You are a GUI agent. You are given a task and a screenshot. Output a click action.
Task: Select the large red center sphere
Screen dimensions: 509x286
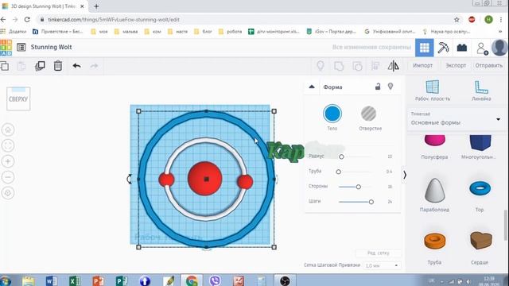click(205, 178)
